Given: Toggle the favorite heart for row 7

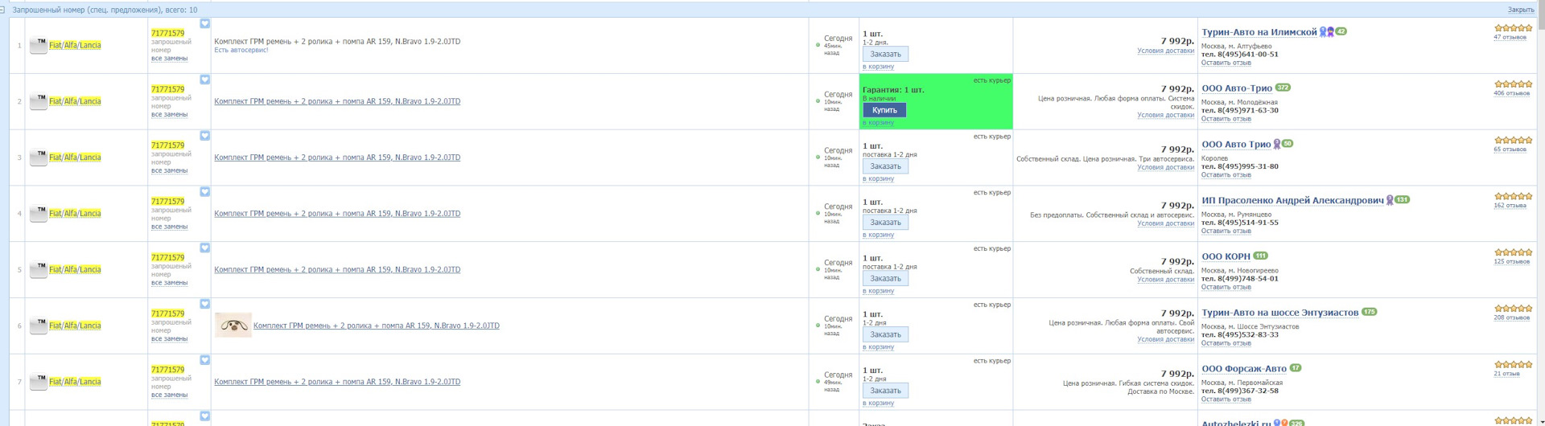Looking at the screenshot, I should (x=204, y=360).
